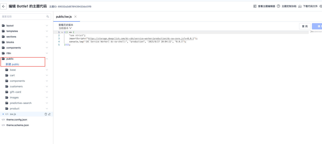Screen dimensions: 322x144
Task: Open theme.schema.json file
Action: (17, 125)
